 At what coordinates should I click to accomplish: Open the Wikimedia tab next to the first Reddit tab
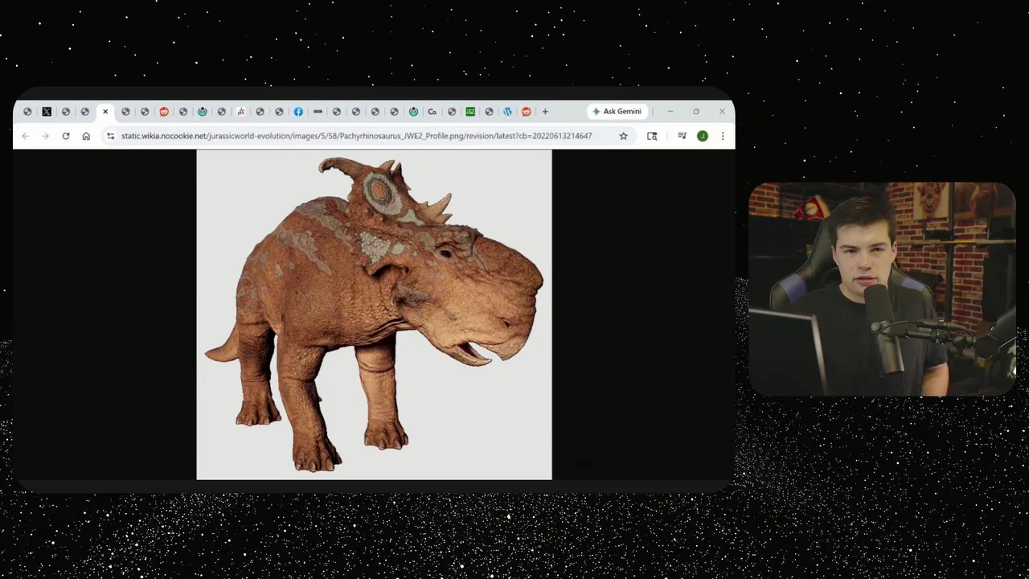pyautogui.click(x=203, y=112)
